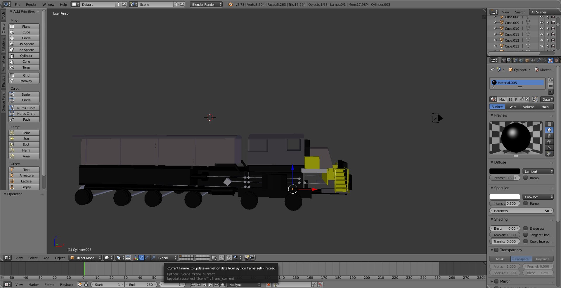Jump to the timeline start frame button
Image resolution: width=561 pixels, height=288 pixels.
pyautogui.click(x=193, y=285)
